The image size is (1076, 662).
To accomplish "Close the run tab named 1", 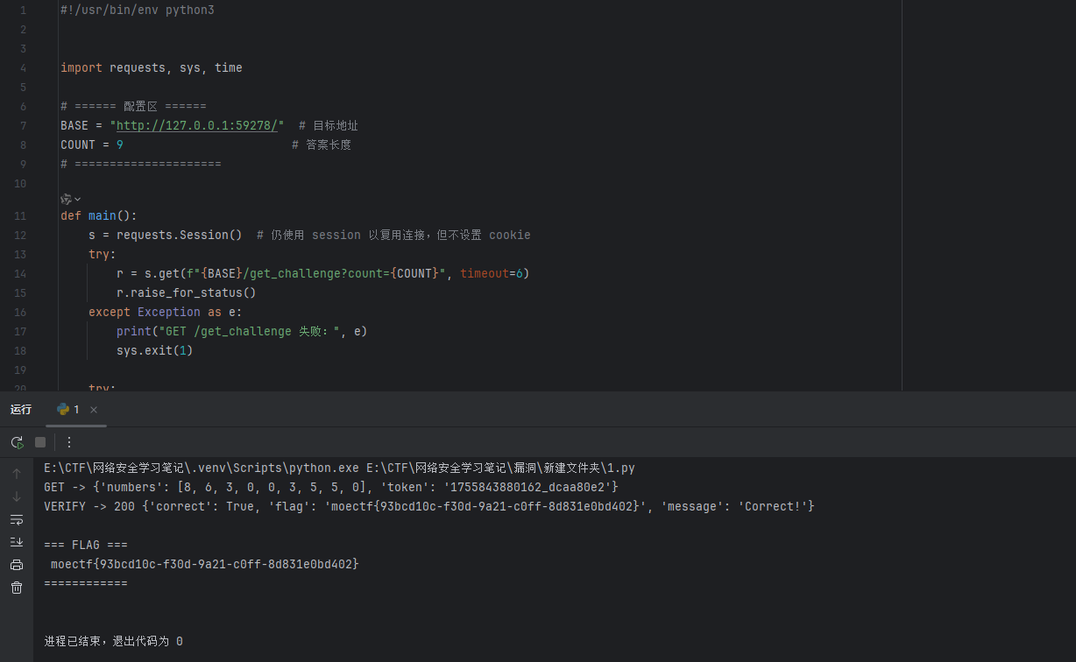I will point(94,410).
